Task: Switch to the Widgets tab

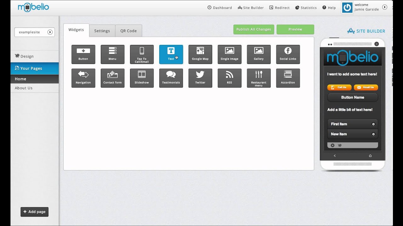Action: [76, 30]
